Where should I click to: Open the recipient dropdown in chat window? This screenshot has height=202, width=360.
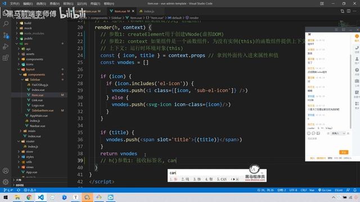pyautogui.click(x=339, y=134)
